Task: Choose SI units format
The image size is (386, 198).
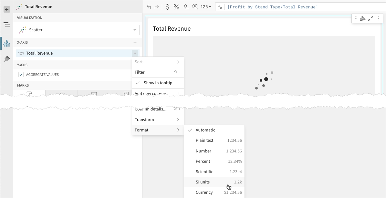Action: pos(203,182)
